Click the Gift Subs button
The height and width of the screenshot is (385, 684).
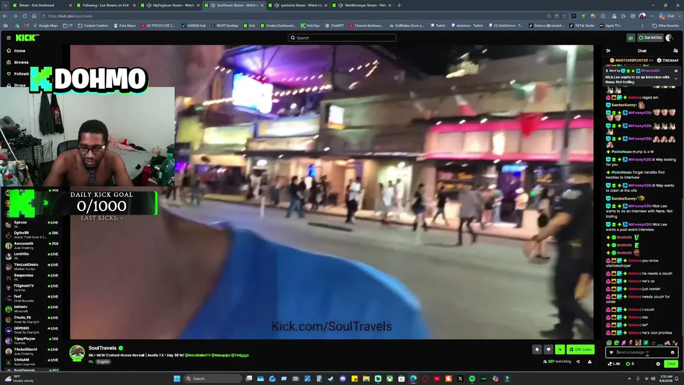click(580, 350)
